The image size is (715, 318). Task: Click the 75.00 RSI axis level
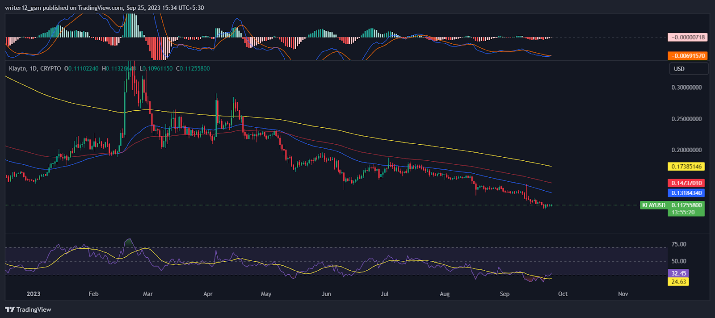point(679,244)
